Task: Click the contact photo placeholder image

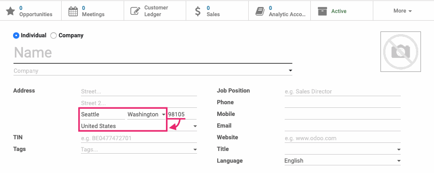Action: [x=401, y=52]
